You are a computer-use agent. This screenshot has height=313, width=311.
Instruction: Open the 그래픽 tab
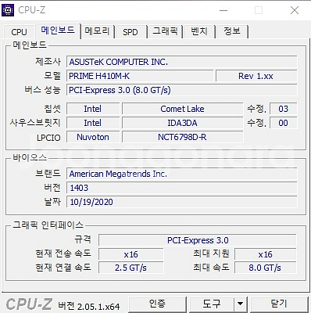point(165,31)
